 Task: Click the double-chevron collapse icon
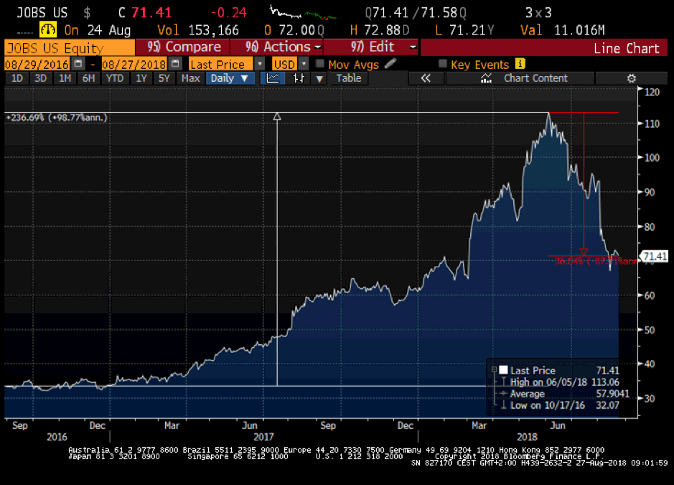[x=426, y=78]
